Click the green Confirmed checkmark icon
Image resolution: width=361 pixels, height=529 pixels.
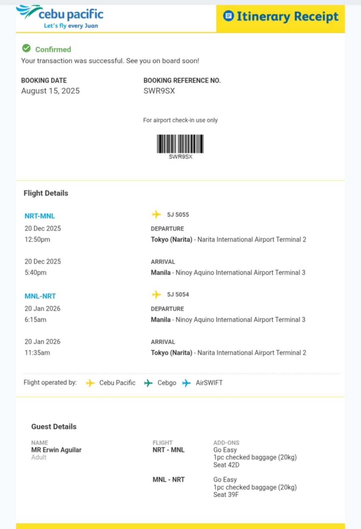[26, 48]
